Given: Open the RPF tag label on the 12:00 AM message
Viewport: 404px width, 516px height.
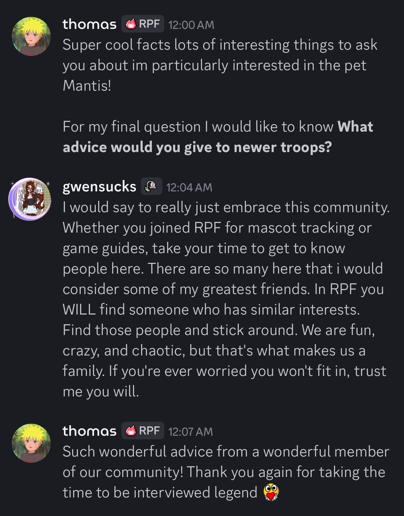Looking at the screenshot, I should [x=149, y=24].
